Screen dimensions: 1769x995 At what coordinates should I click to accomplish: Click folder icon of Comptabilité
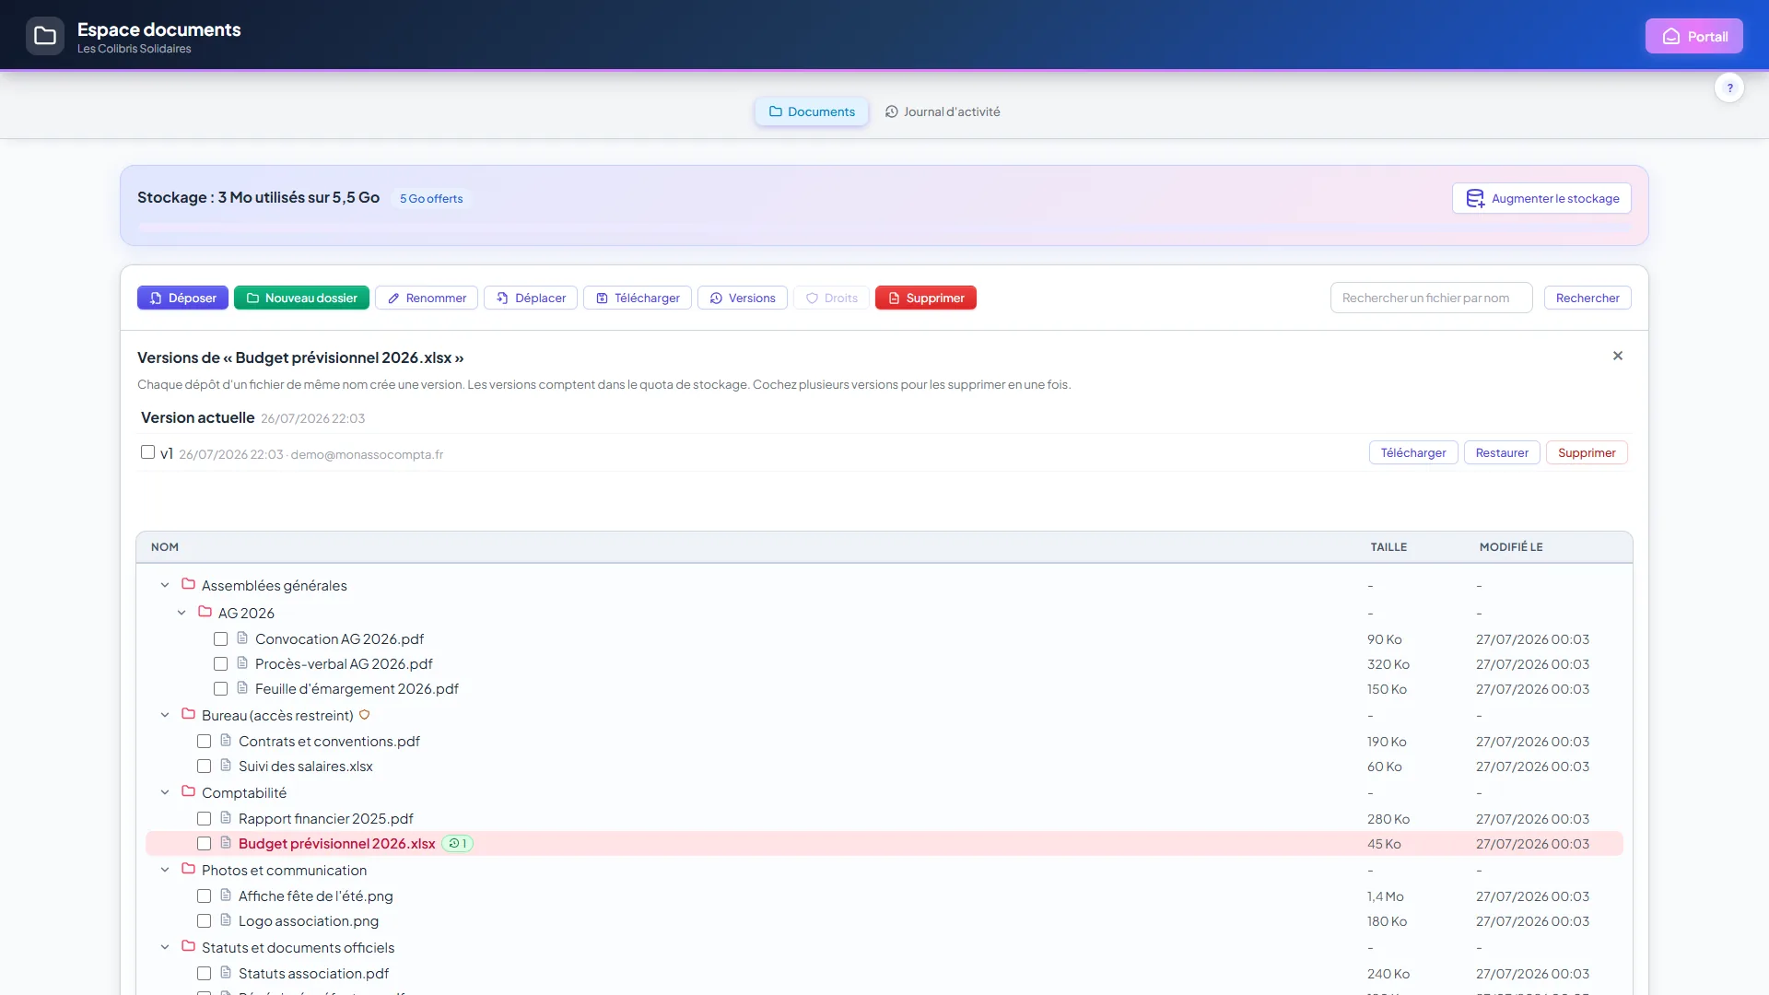coord(188,791)
